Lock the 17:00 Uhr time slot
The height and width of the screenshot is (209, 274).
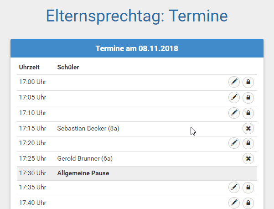click(x=248, y=82)
